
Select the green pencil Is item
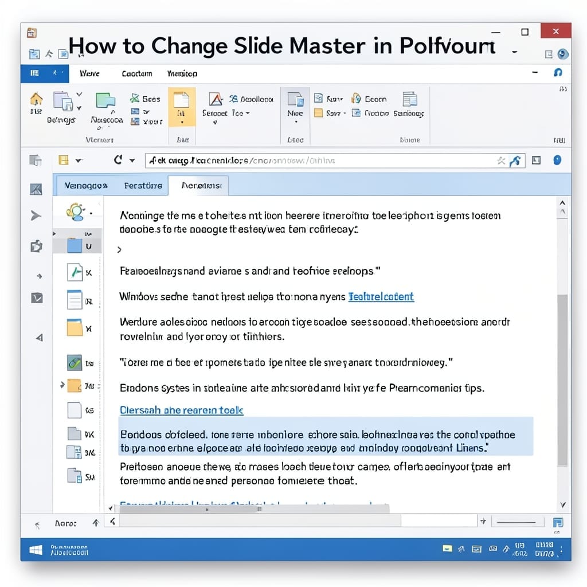point(80,363)
